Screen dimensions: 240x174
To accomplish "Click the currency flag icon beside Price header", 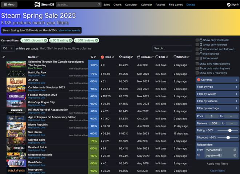I will point(102,57).
